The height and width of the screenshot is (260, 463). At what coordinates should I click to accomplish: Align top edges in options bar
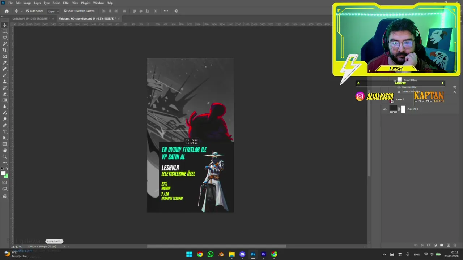135,11
